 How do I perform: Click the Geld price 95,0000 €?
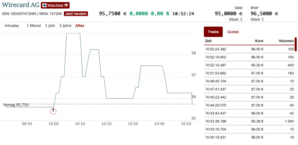point(229,14)
